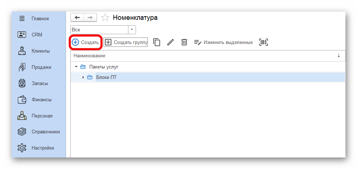Viewport: 357px width, 169px height.
Task: Go to the CRM section
Action: [x=37, y=35]
